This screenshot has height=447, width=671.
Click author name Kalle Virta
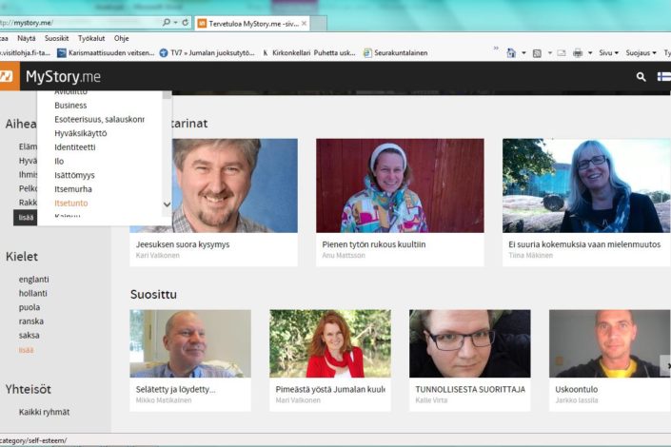431,400
